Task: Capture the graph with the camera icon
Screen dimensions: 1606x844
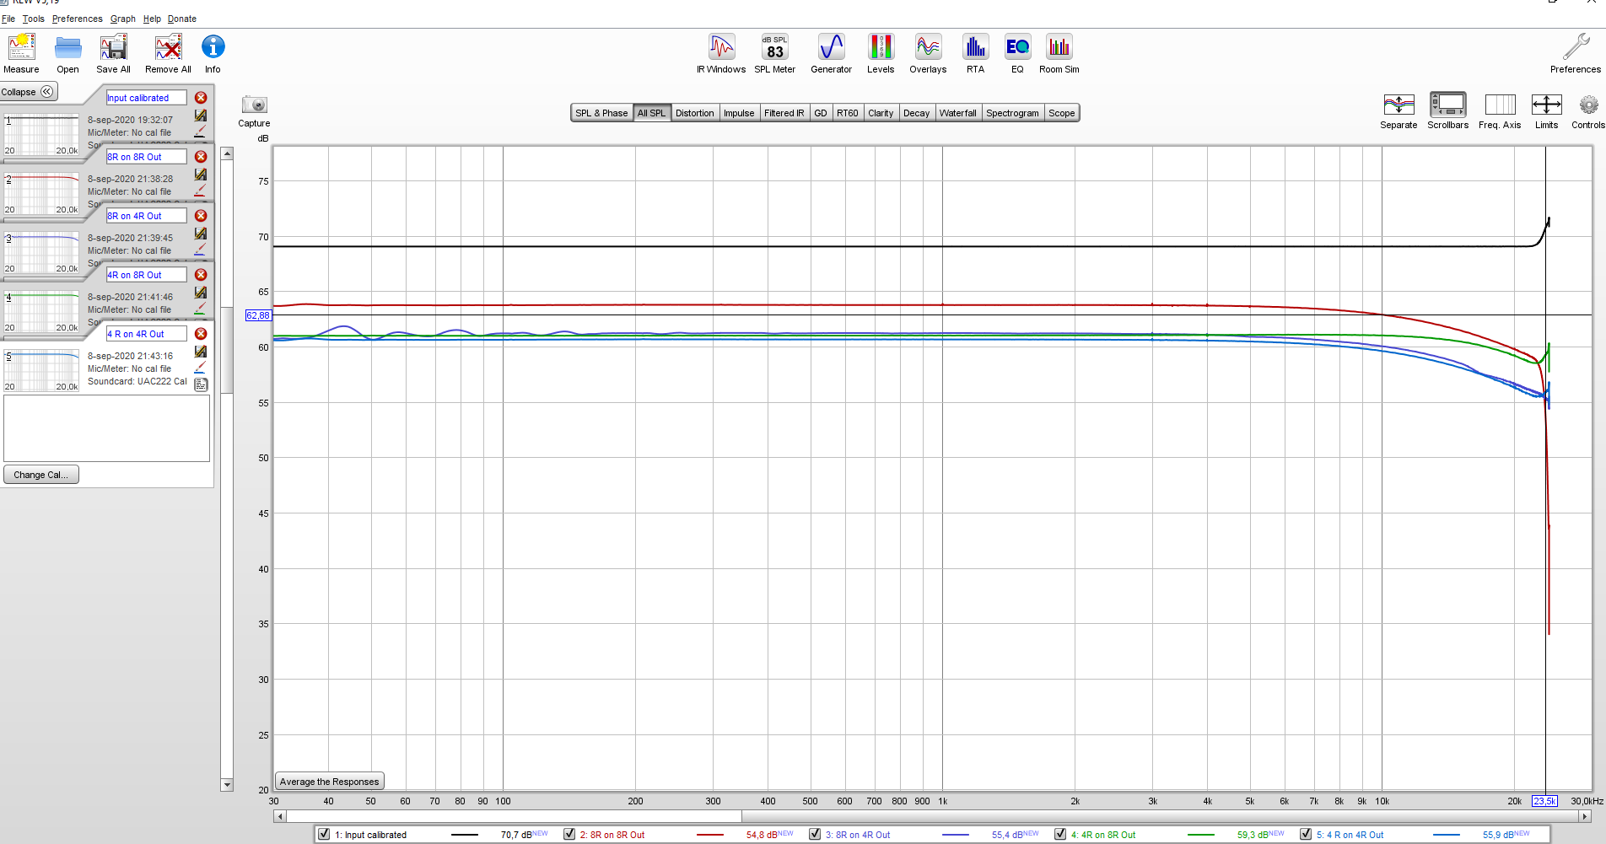Action: [254, 105]
